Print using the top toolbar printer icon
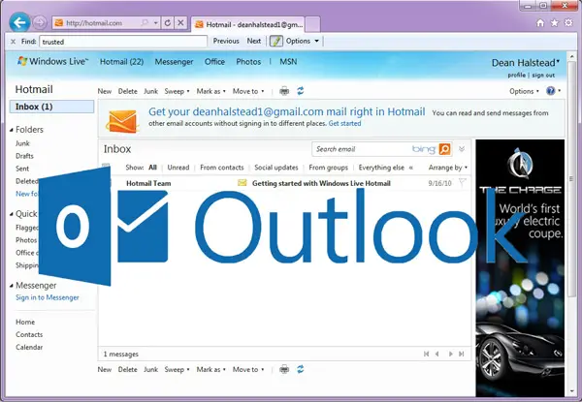 pyautogui.click(x=284, y=91)
